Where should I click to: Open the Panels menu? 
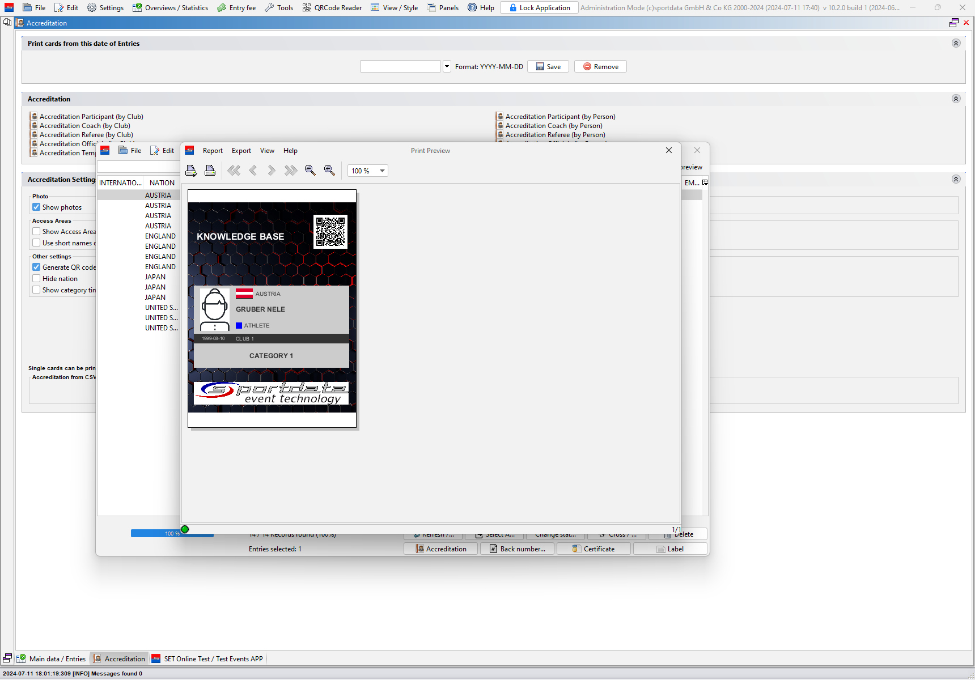(x=443, y=7)
